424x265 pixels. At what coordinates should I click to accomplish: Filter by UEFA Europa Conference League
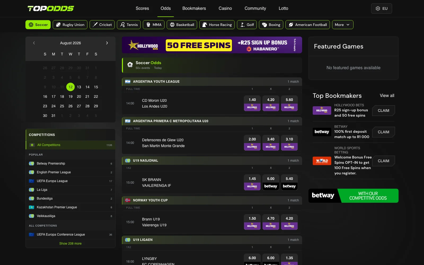[x=70, y=235]
